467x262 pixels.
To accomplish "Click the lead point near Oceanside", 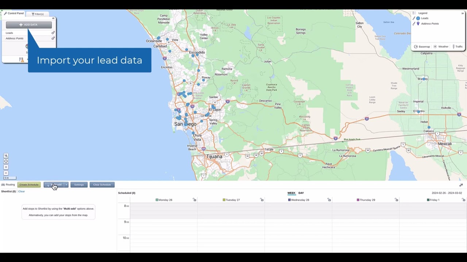I will (159, 38).
